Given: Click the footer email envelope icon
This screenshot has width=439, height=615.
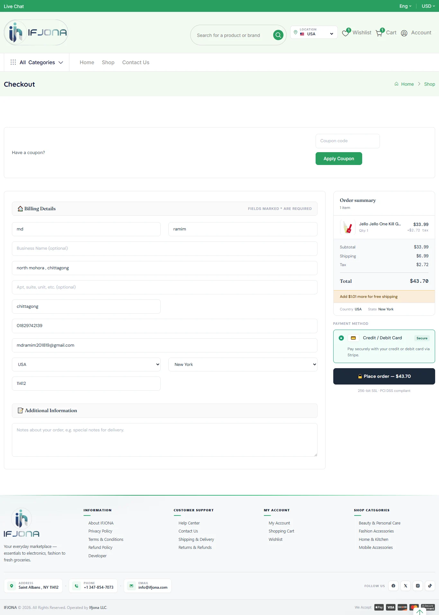Looking at the screenshot, I should click(131, 586).
